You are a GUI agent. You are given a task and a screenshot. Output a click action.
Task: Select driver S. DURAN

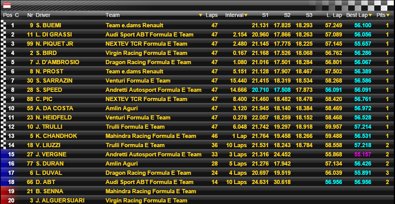[50, 164]
